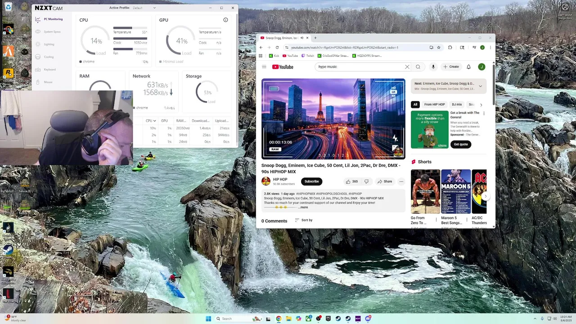Open options for The General ad
The image size is (576, 324).
click(x=484, y=113)
